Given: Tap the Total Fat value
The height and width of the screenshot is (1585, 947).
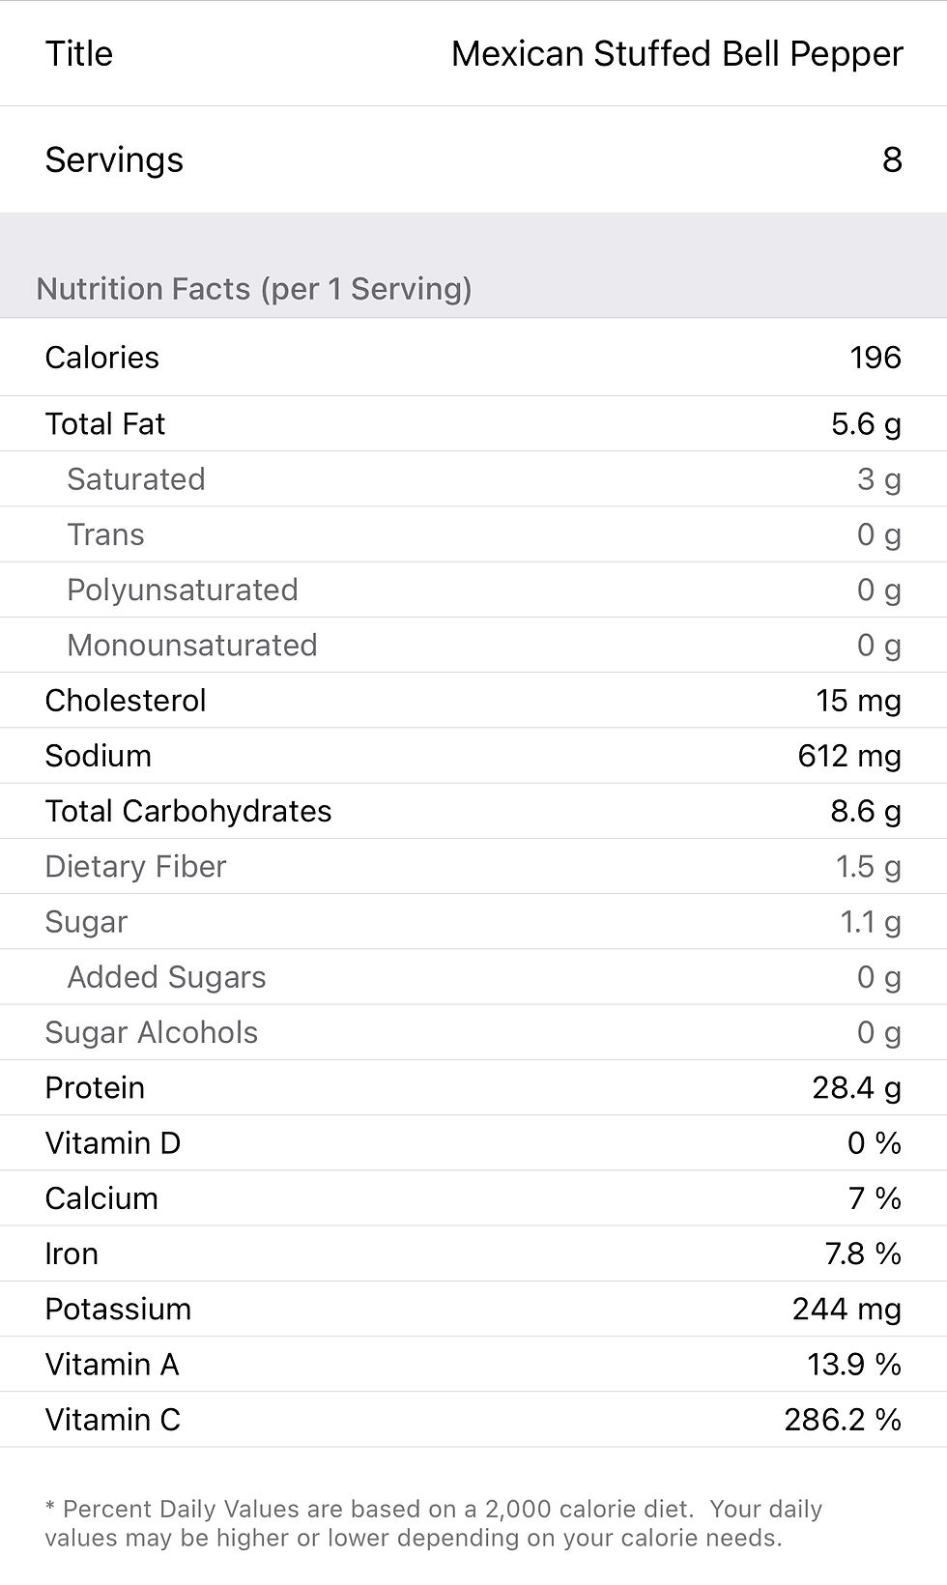Looking at the screenshot, I should pos(865,424).
